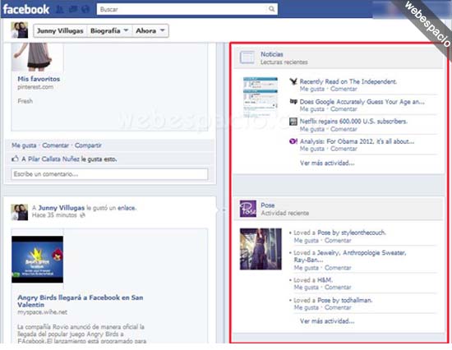Click avatar on the Angry Birds post
Viewport: 452px width, 350px height.
pos(20,212)
